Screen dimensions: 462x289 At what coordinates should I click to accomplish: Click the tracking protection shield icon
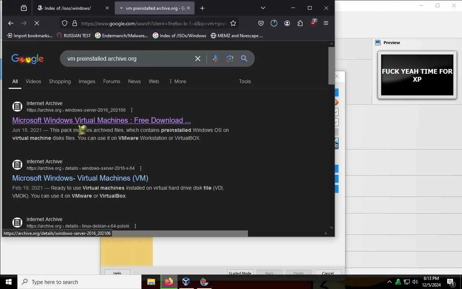point(65,23)
